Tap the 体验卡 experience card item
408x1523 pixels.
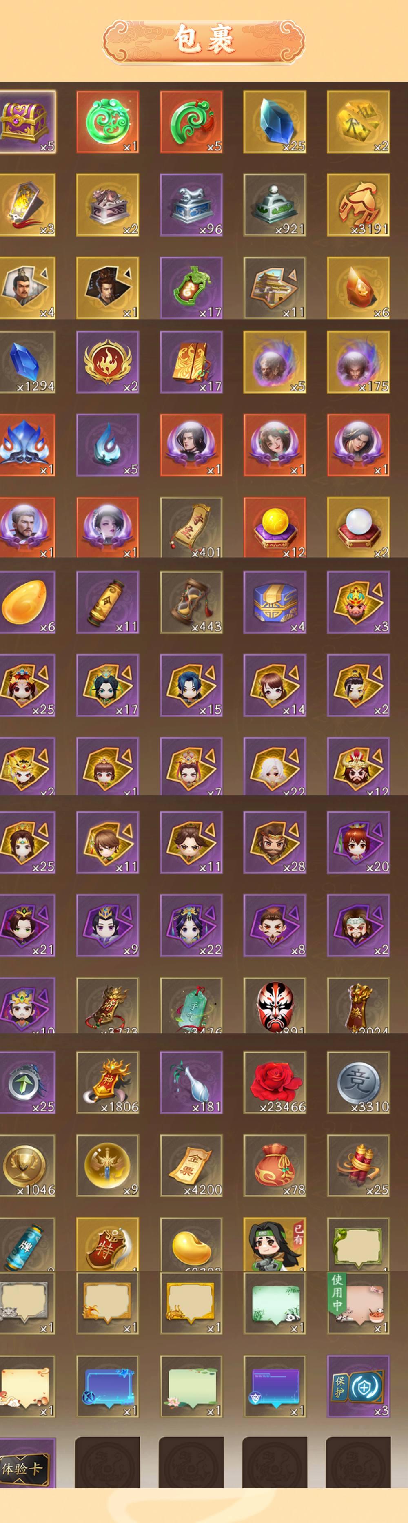[27, 1463]
